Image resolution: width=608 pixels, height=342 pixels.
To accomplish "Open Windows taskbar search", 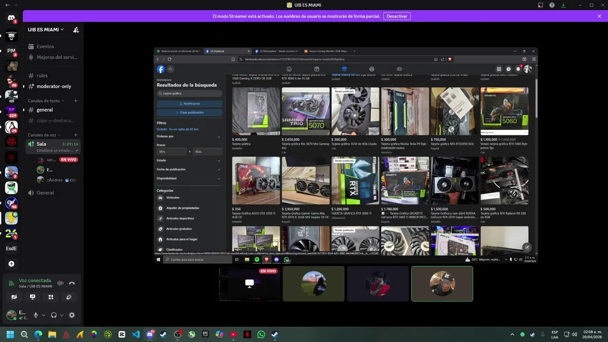I will [24, 334].
